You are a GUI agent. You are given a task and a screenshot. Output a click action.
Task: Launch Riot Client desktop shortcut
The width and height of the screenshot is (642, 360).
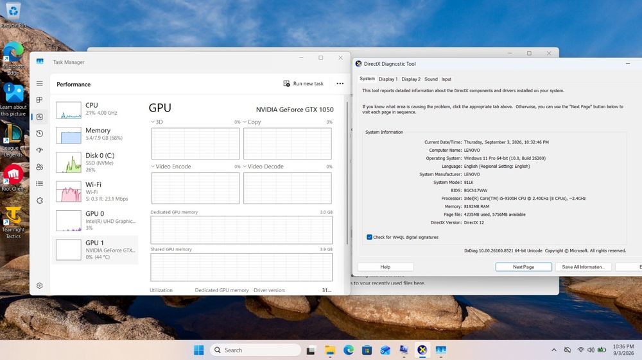click(13, 178)
